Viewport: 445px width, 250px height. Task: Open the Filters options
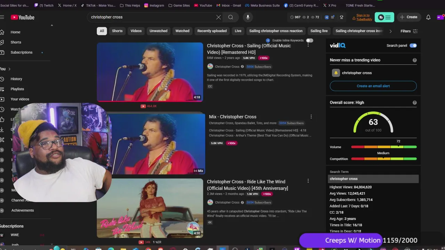point(409,31)
